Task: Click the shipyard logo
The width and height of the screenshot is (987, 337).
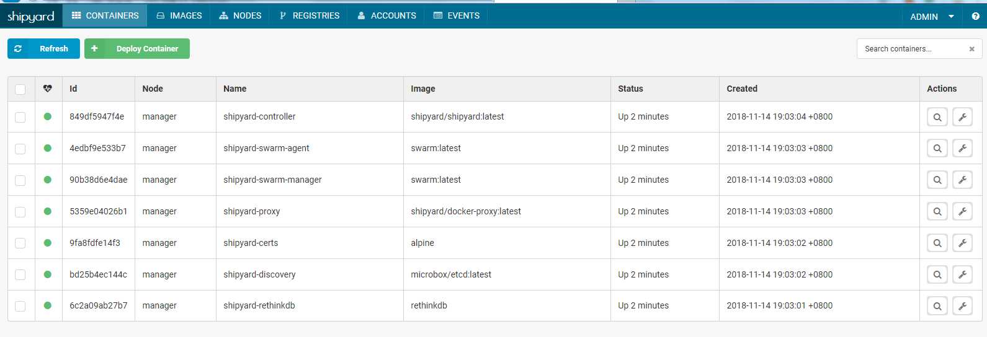Action: point(31,17)
